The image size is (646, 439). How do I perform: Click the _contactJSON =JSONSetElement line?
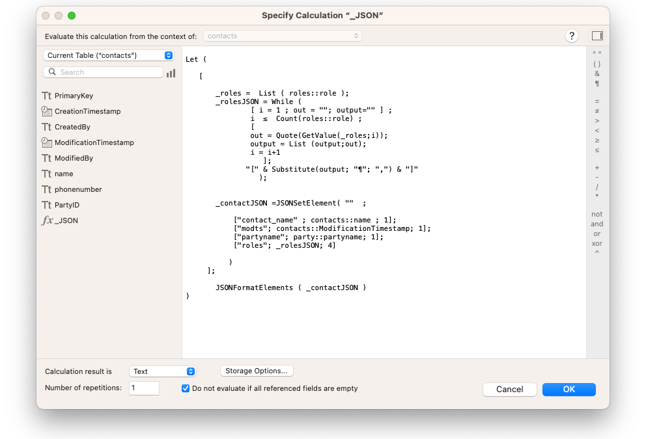tap(291, 204)
